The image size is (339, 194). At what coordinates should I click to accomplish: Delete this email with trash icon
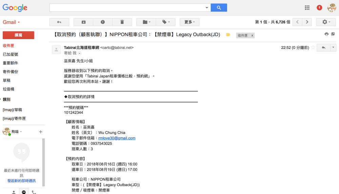coord(122,22)
